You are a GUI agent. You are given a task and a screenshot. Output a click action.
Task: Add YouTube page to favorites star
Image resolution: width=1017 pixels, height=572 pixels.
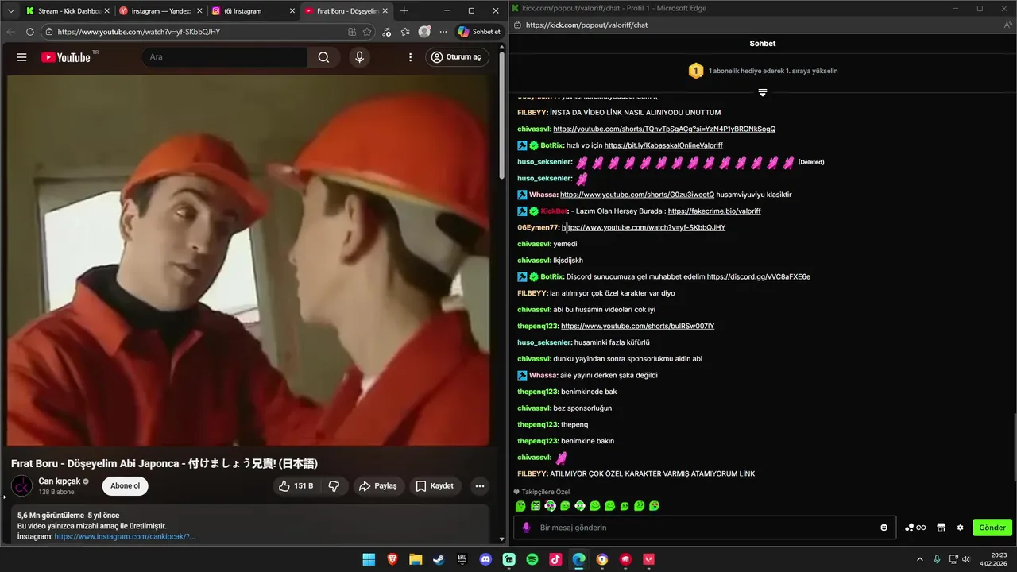tap(367, 32)
